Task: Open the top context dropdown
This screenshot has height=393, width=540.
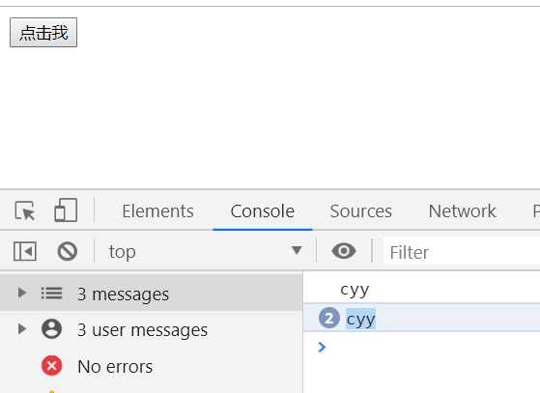Action: pyautogui.click(x=206, y=251)
